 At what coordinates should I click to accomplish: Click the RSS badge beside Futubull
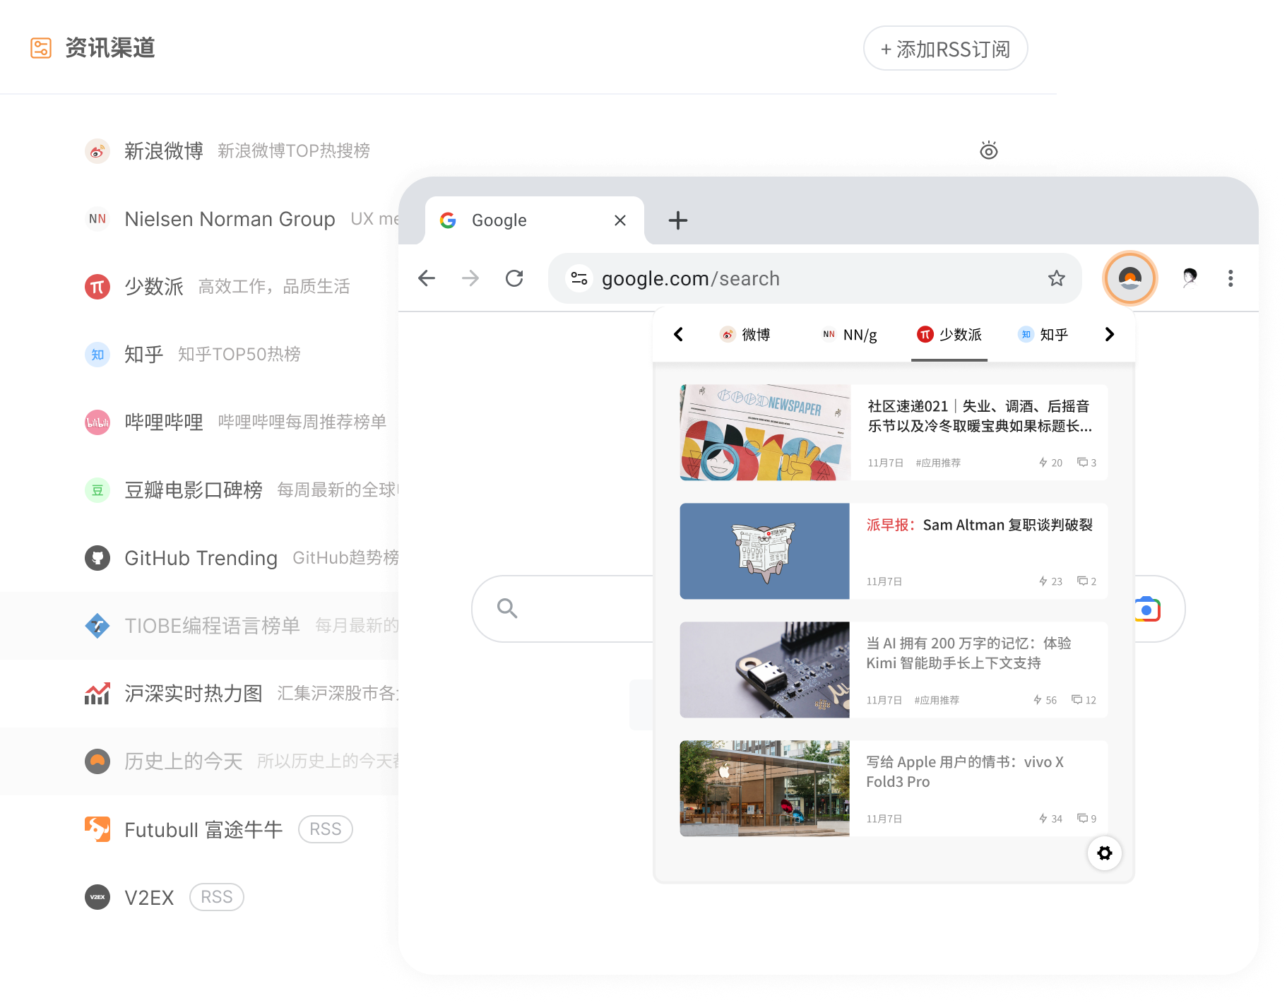[325, 829]
